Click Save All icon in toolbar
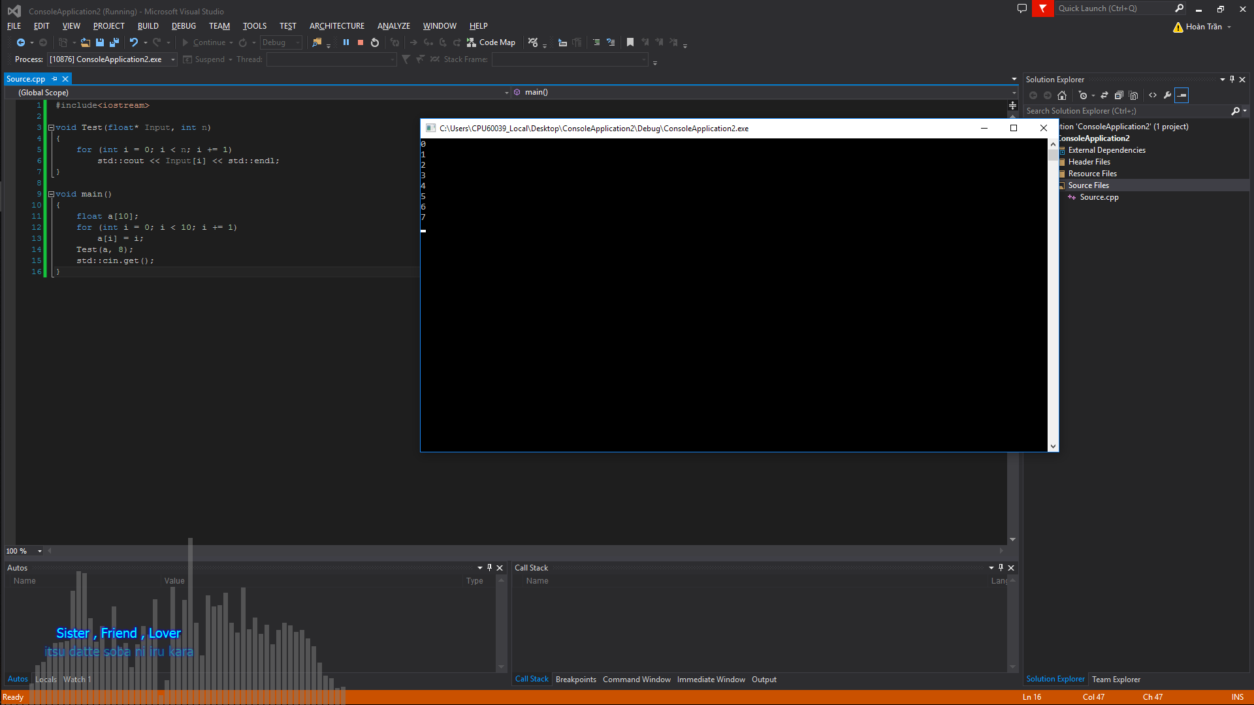 click(114, 42)
